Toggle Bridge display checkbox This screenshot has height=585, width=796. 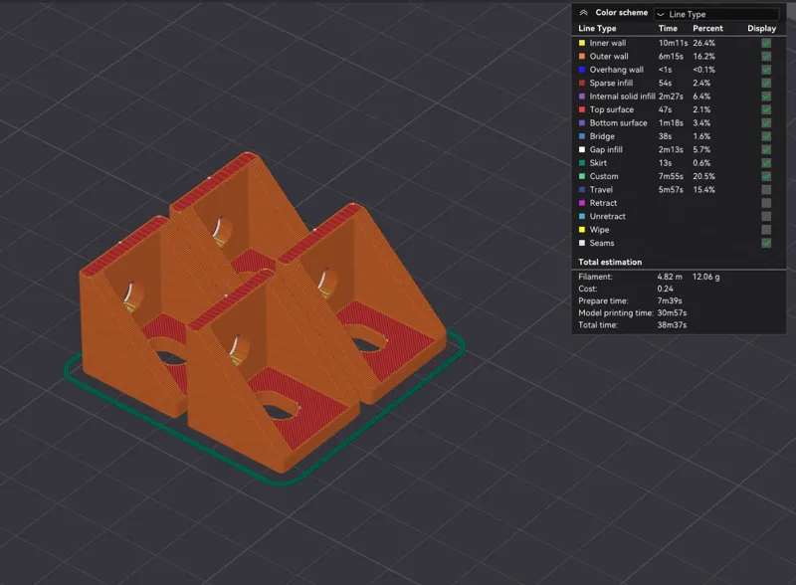(766, 136)
